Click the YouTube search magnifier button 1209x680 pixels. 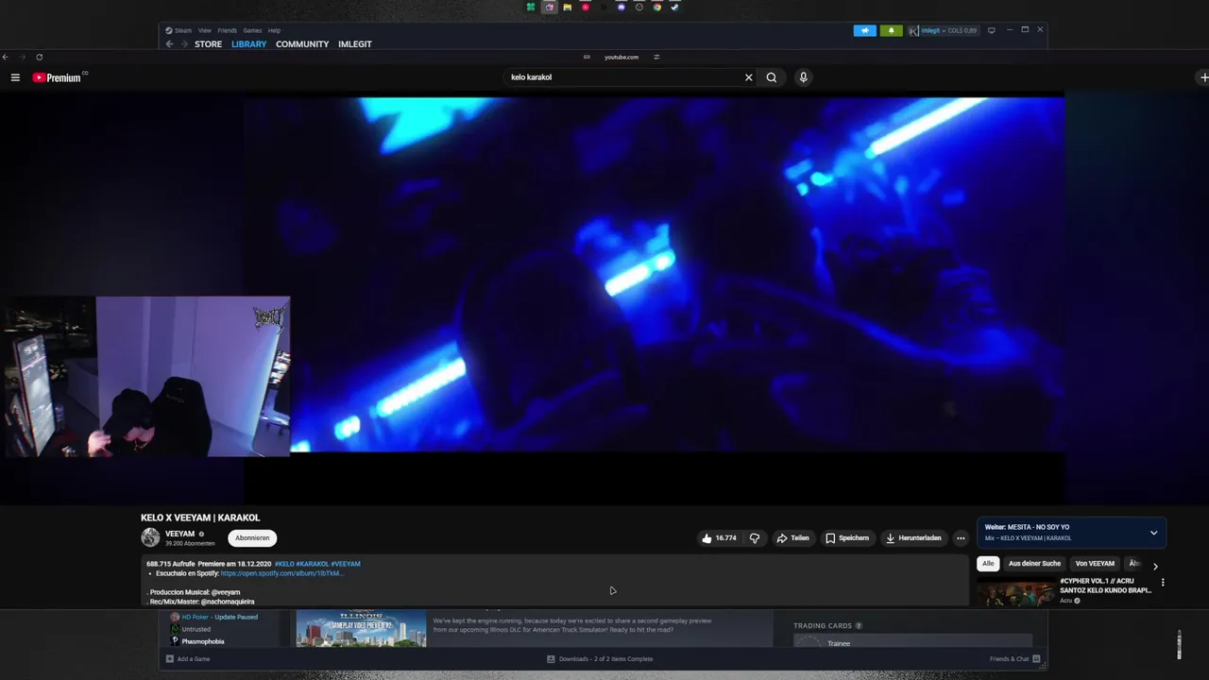pyautogui.click(x=772, y=77)
